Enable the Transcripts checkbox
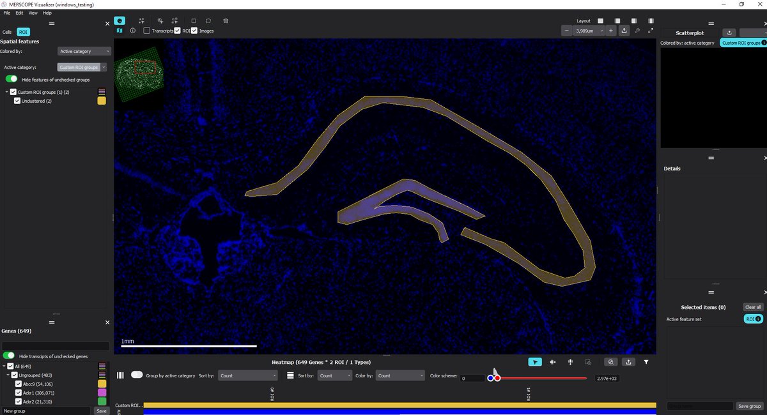The width and height of the screenshot is (767, 415). [x=147, y=31]
